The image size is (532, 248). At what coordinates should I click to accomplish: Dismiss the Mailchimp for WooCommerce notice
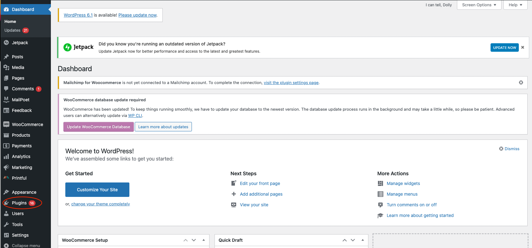521,82
